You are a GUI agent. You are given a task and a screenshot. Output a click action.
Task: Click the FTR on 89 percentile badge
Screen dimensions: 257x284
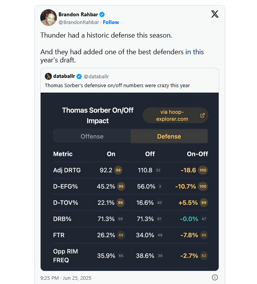[x=120, y=235]
